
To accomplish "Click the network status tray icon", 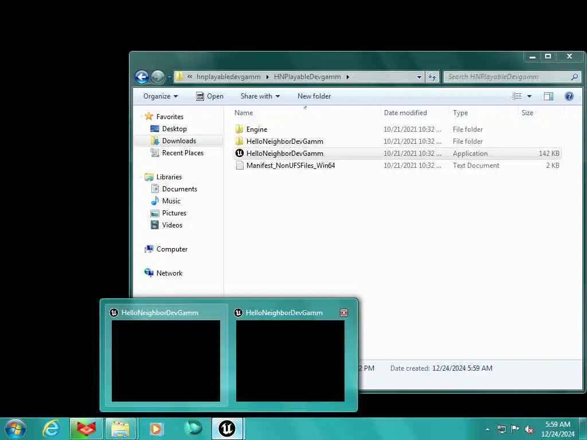I will 501,429.
